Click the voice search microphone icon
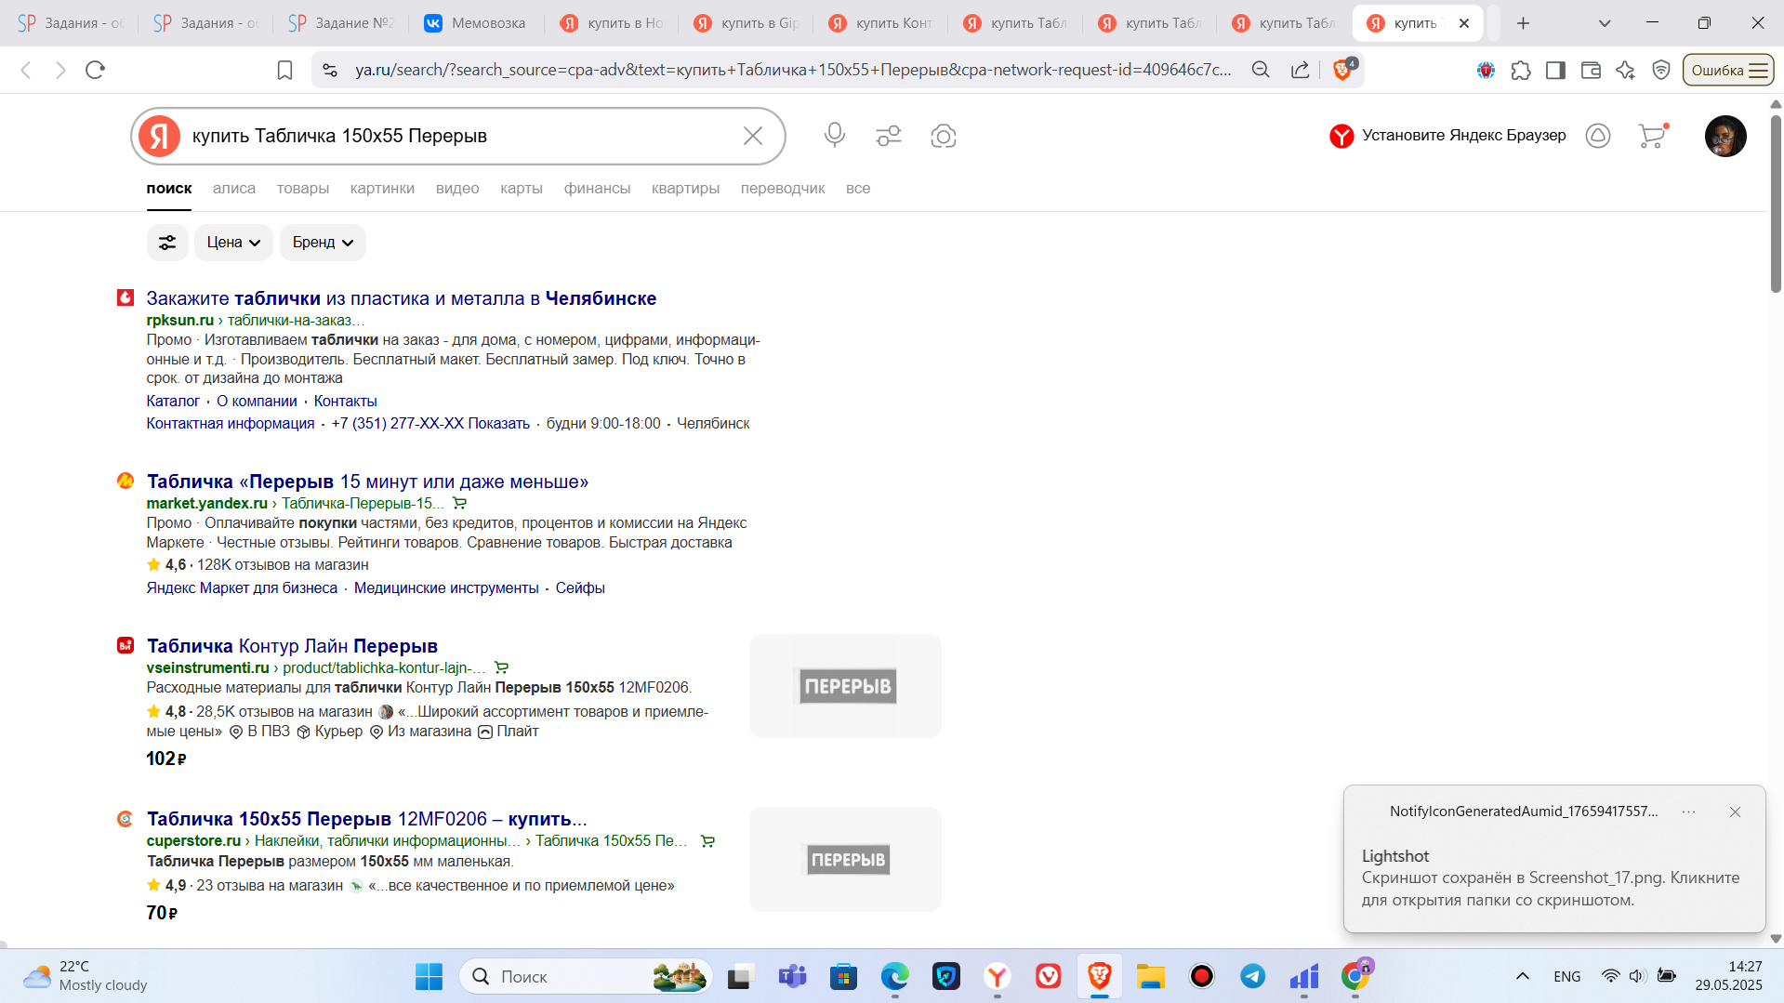 point(834,136)
